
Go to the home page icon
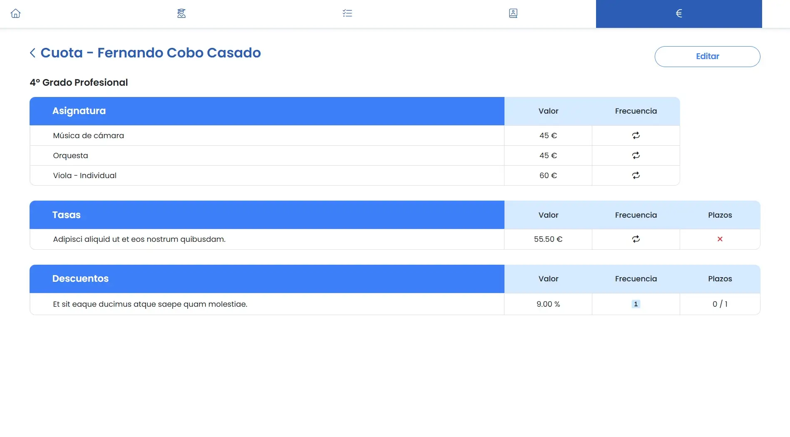point(15,13)
